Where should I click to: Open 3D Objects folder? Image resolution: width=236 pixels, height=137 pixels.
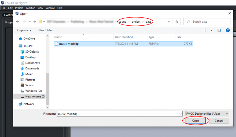click(30, 51)
